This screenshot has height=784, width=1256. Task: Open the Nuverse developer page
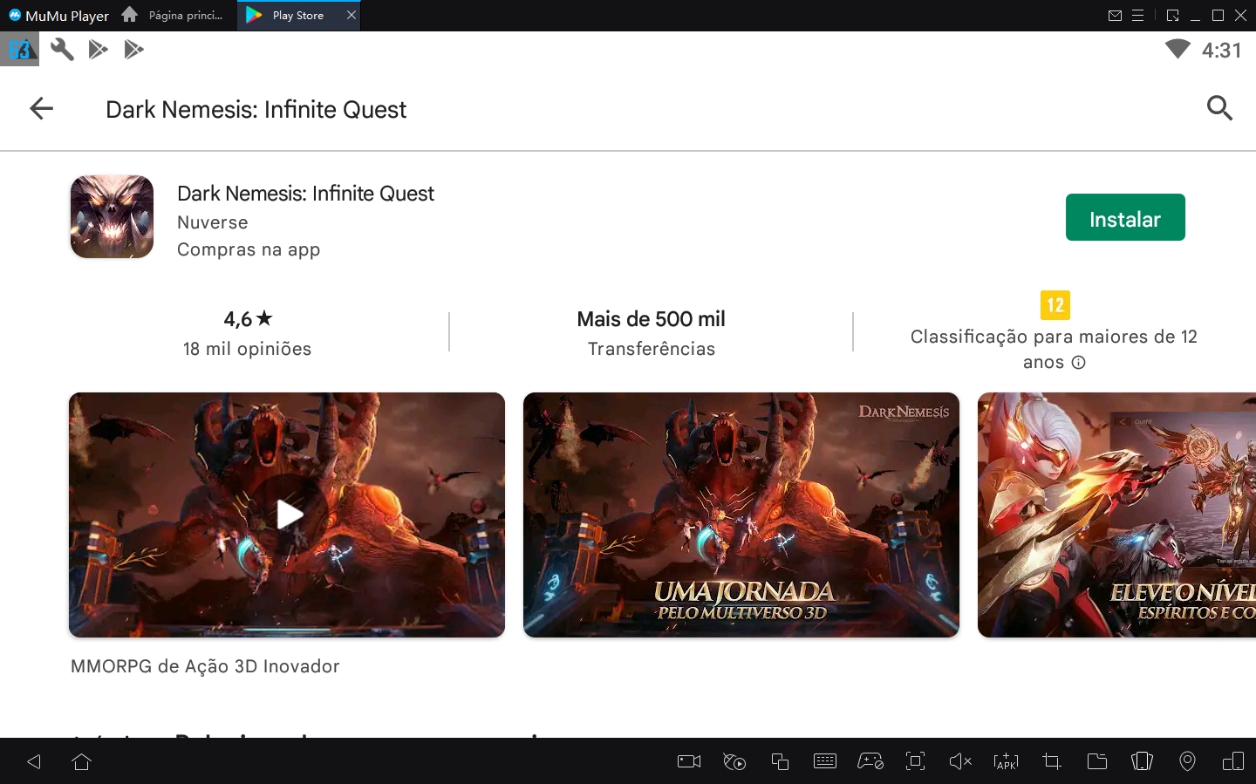coord(212,222)
